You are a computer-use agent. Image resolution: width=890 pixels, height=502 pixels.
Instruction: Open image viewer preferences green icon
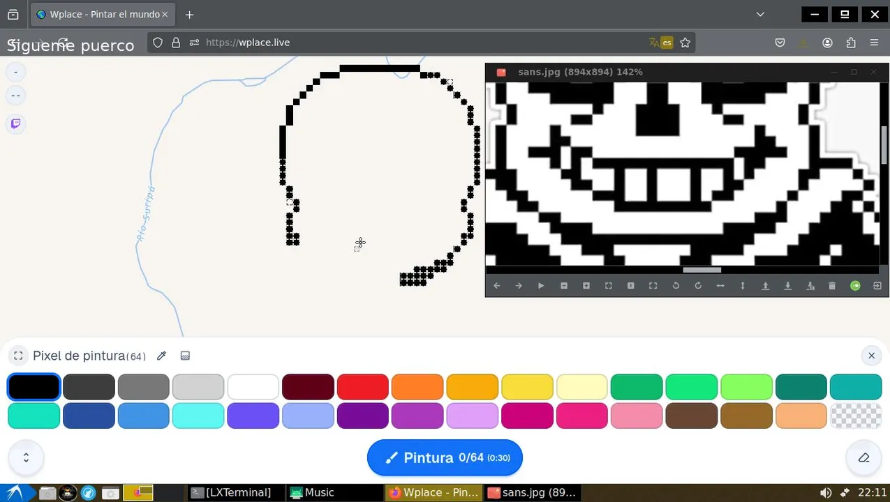[x=855, y=286]
